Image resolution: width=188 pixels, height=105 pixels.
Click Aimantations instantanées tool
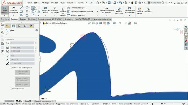(x=130, y=10)
